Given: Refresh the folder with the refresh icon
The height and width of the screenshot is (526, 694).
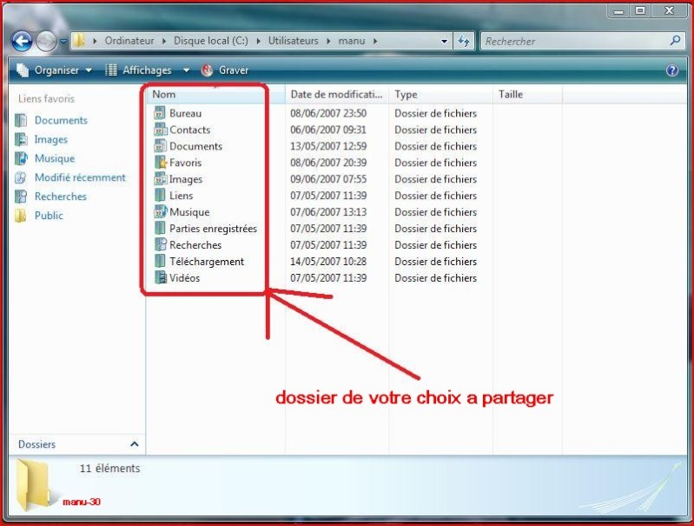Looking at the screenshot, I should (464, 42).
